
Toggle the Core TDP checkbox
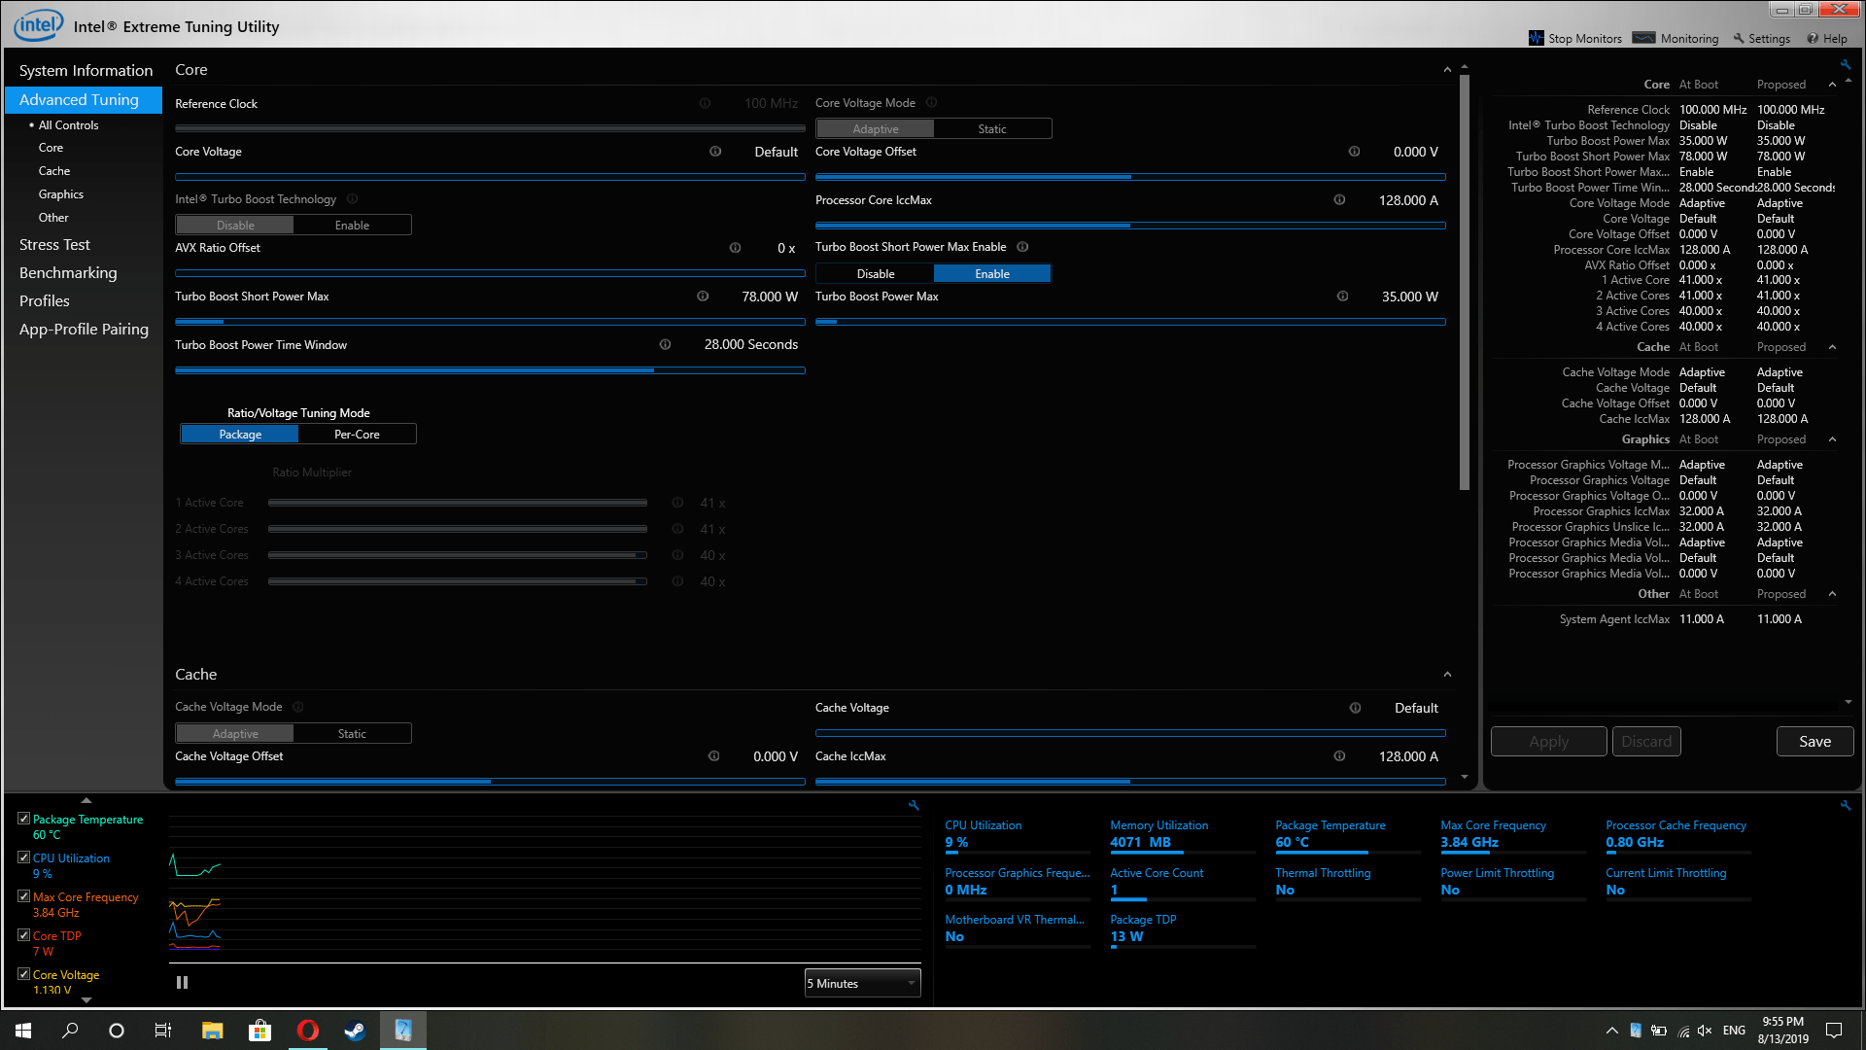point(23,935)
